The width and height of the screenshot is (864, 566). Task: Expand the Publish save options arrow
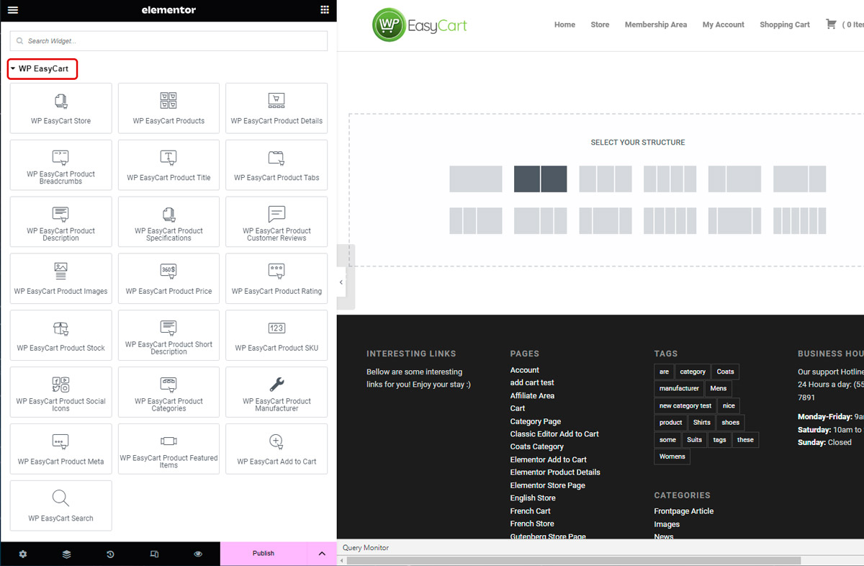pos(322,554)
